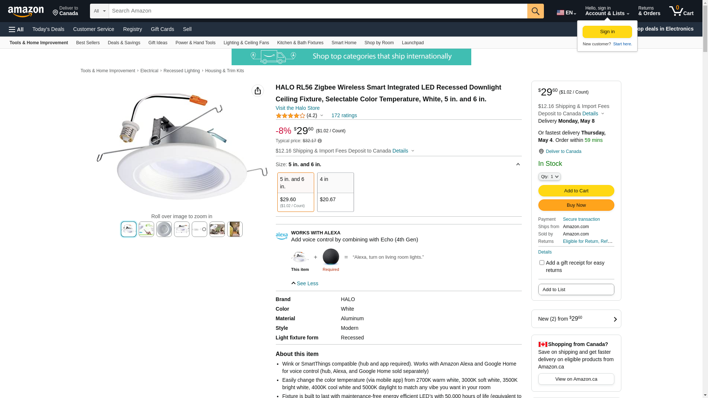Click the Add to Cart button
The image size is (708, 398).
click(x=576, y=191)
